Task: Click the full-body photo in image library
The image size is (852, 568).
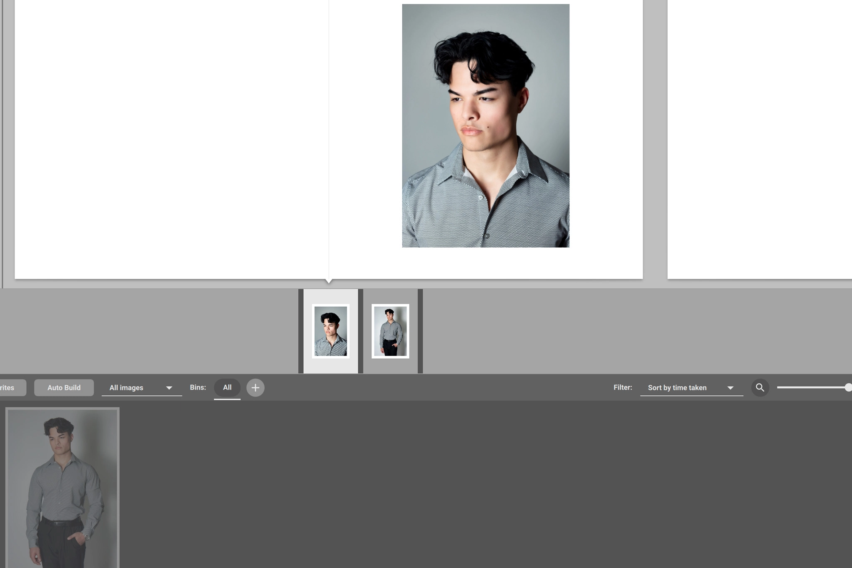Action: (62, 488)
